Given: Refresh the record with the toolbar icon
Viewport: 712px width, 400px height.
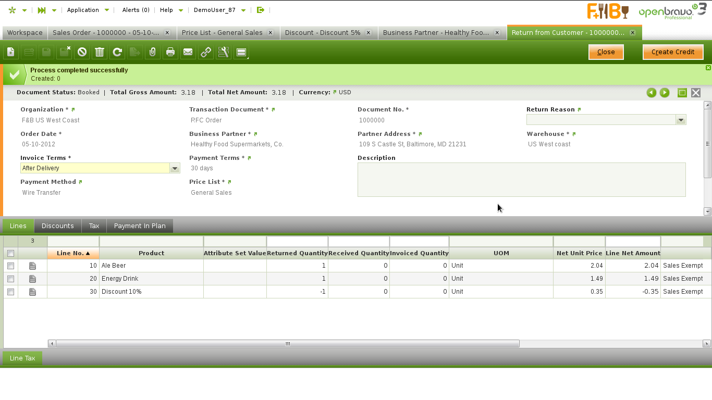Looking at the screenshot, I should point(117,52).
